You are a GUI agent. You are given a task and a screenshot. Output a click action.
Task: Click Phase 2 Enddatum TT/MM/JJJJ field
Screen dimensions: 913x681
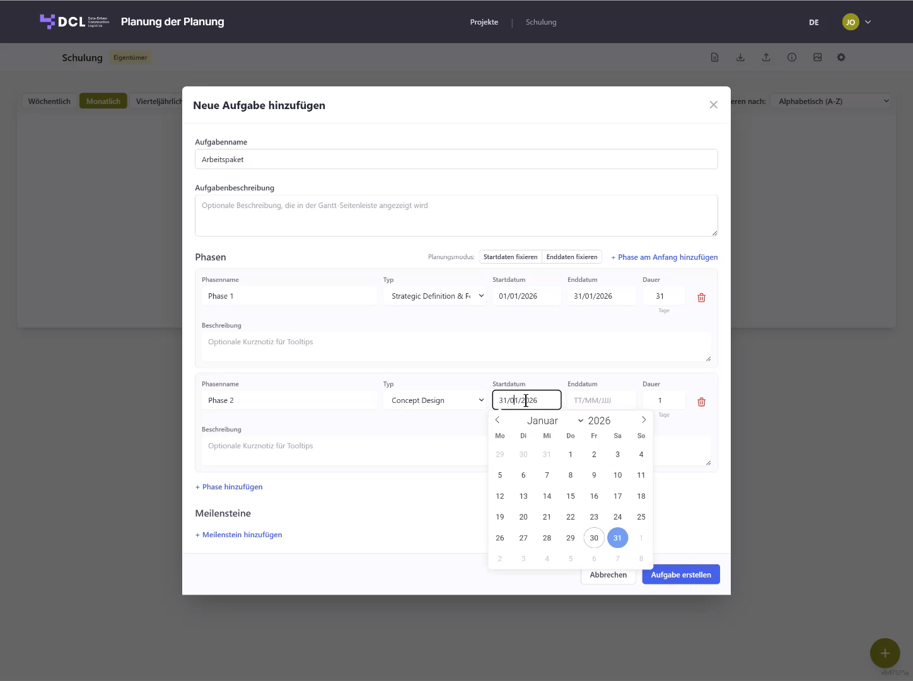[x=602, y=400]
